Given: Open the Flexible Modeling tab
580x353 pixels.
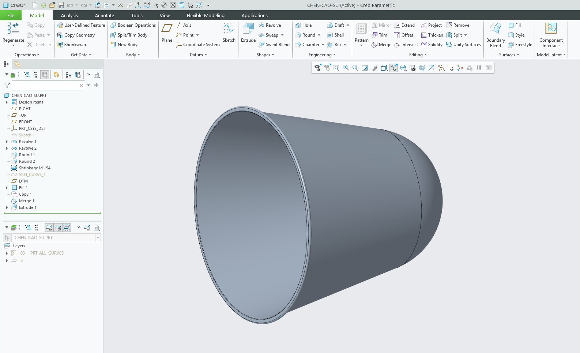Looking at the screenshot, I should pos(206,15).
